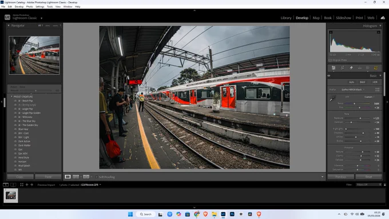389x219 pixels.
Task: Select the Red Eye Correction tool
Action: coord(359,68)
